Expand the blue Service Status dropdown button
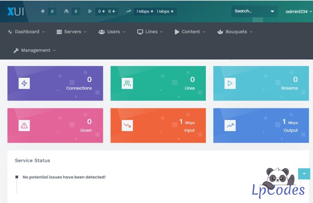Image resolution: width=313 pixels, height=203 pixels. pos(304,174)
